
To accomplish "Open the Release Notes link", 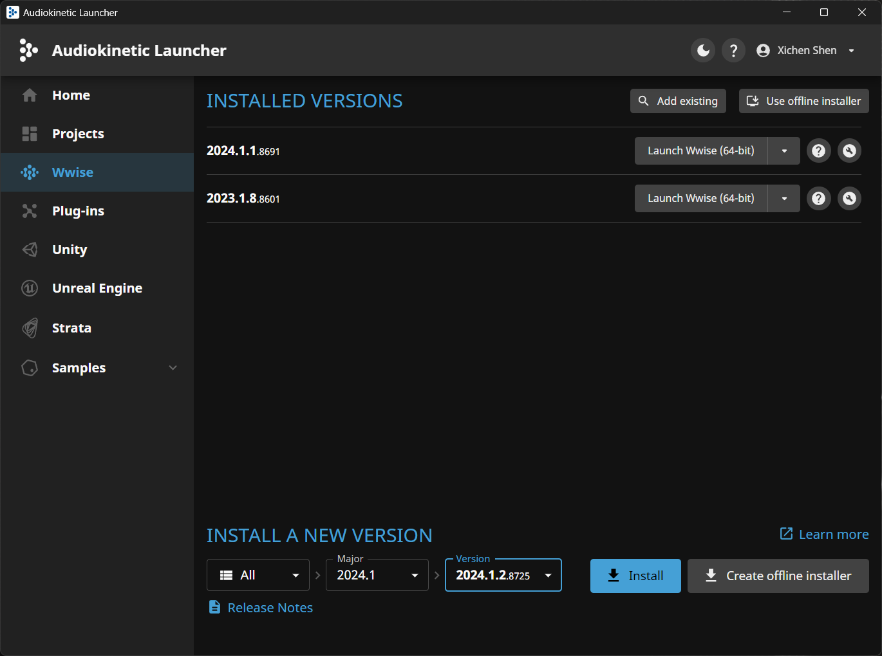I will click(261, 608).
